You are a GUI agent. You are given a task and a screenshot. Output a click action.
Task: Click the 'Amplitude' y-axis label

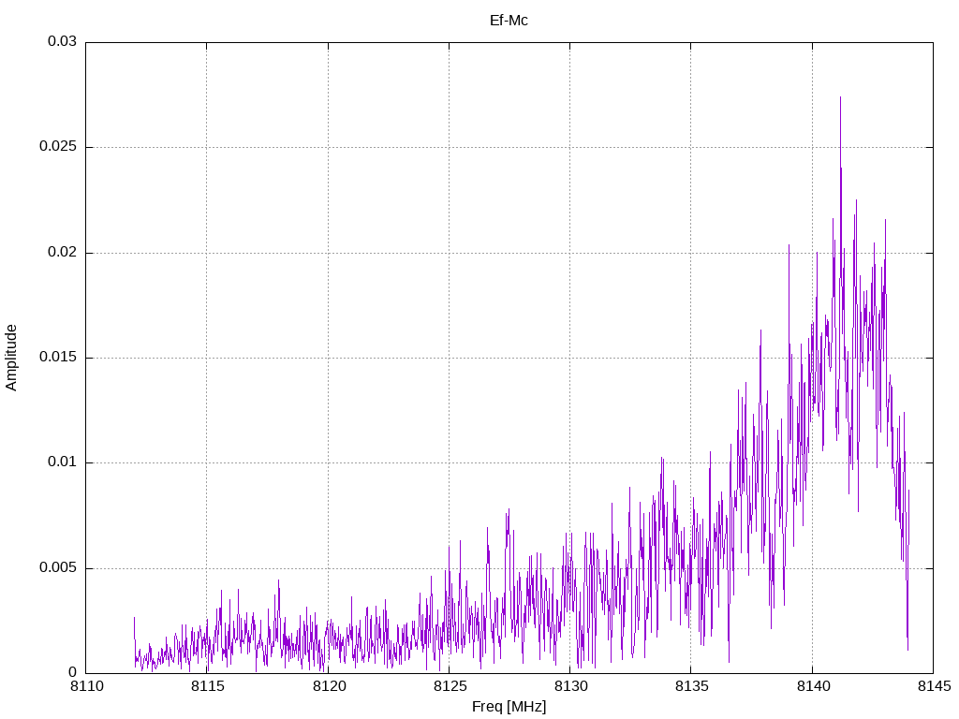[11, 358]
